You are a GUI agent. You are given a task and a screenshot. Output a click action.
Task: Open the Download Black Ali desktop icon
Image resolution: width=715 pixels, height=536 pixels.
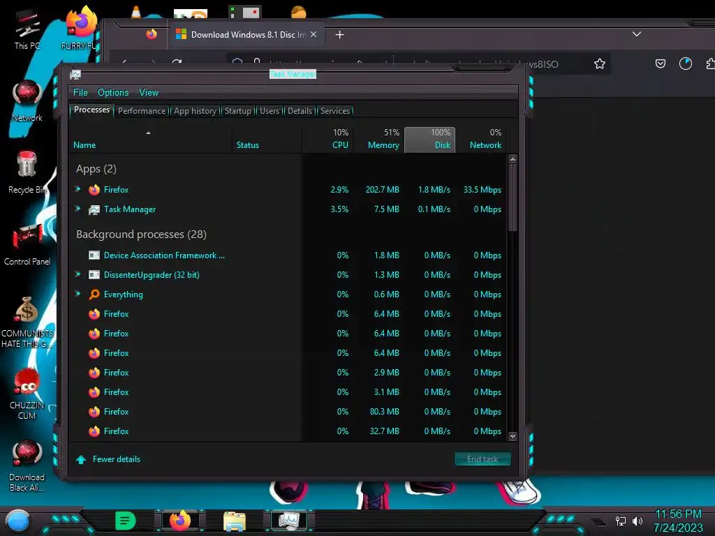point(27,466)
